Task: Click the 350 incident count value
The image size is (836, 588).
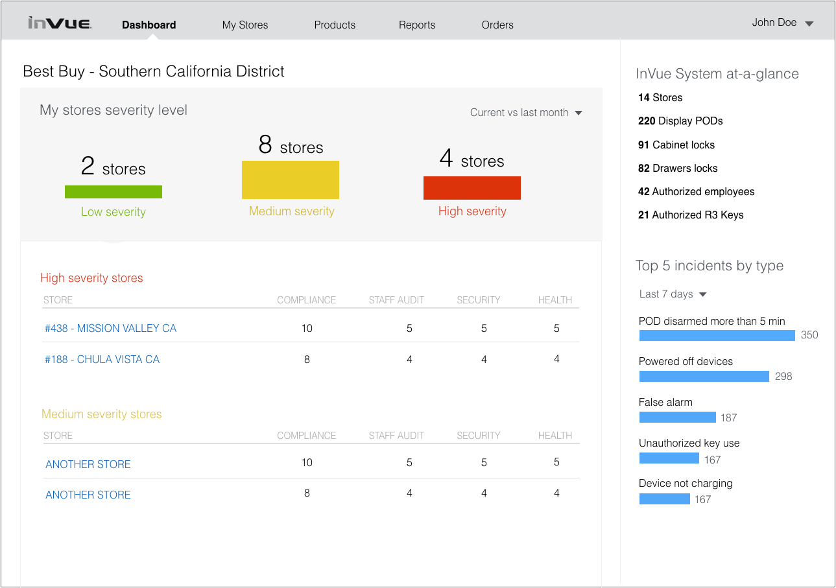Action: pyautogui.click(x=809, y=335)
